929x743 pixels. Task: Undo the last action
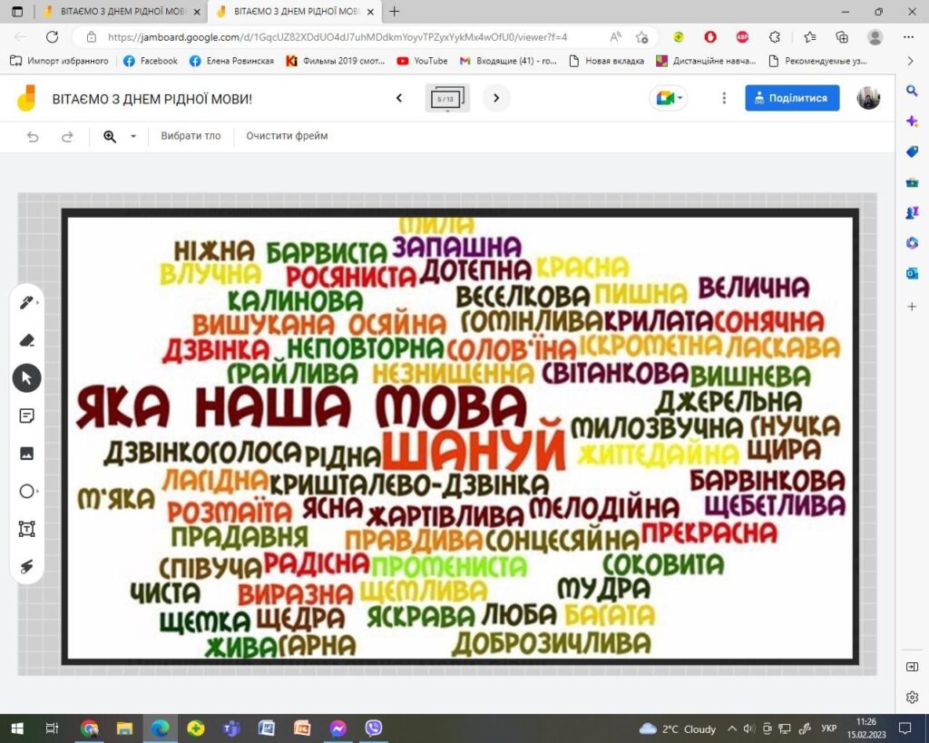(x=33, y=137)
